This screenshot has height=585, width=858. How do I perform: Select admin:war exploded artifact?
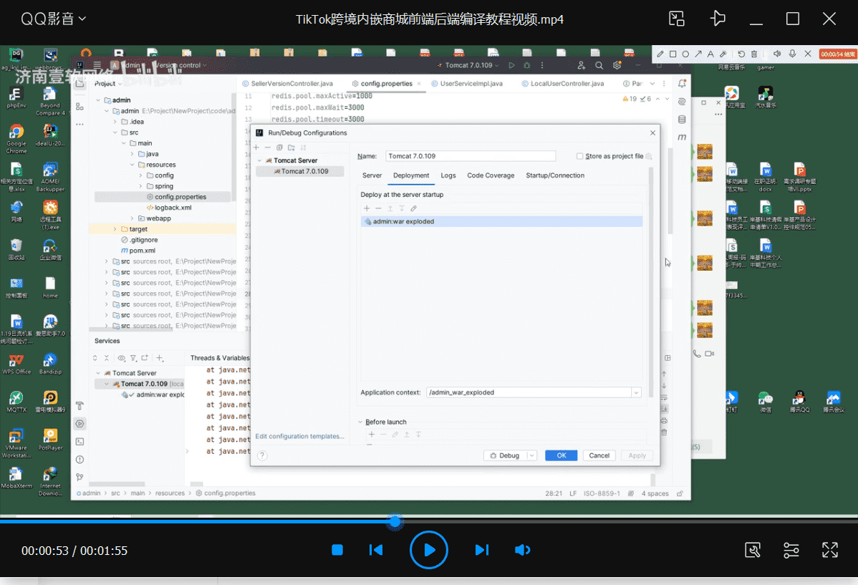click(501, 222)
